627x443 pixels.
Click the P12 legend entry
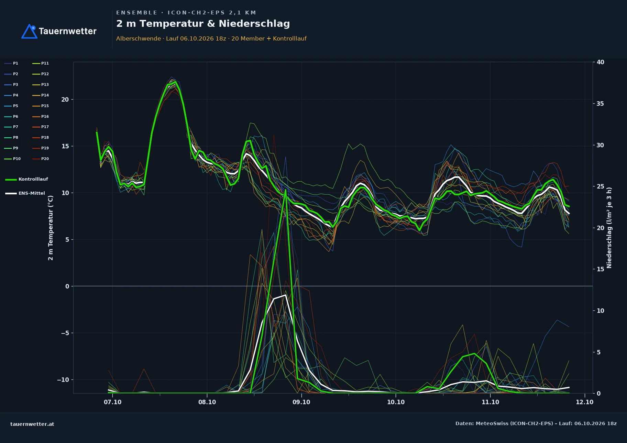pyautogui.click(x=41, y=74)
